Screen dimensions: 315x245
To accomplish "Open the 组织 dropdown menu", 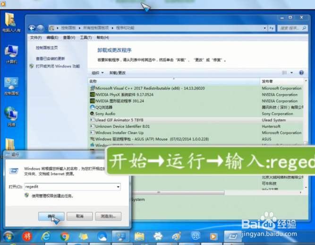I will click(x=98, y=73).
